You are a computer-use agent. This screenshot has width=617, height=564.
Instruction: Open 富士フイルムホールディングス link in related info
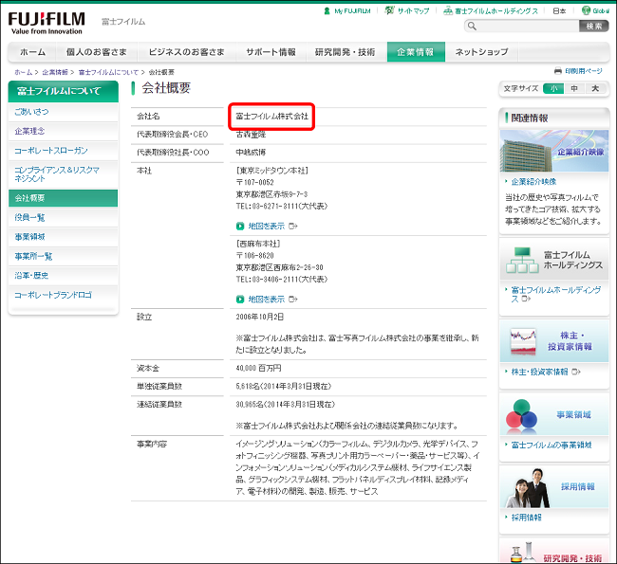555,295
